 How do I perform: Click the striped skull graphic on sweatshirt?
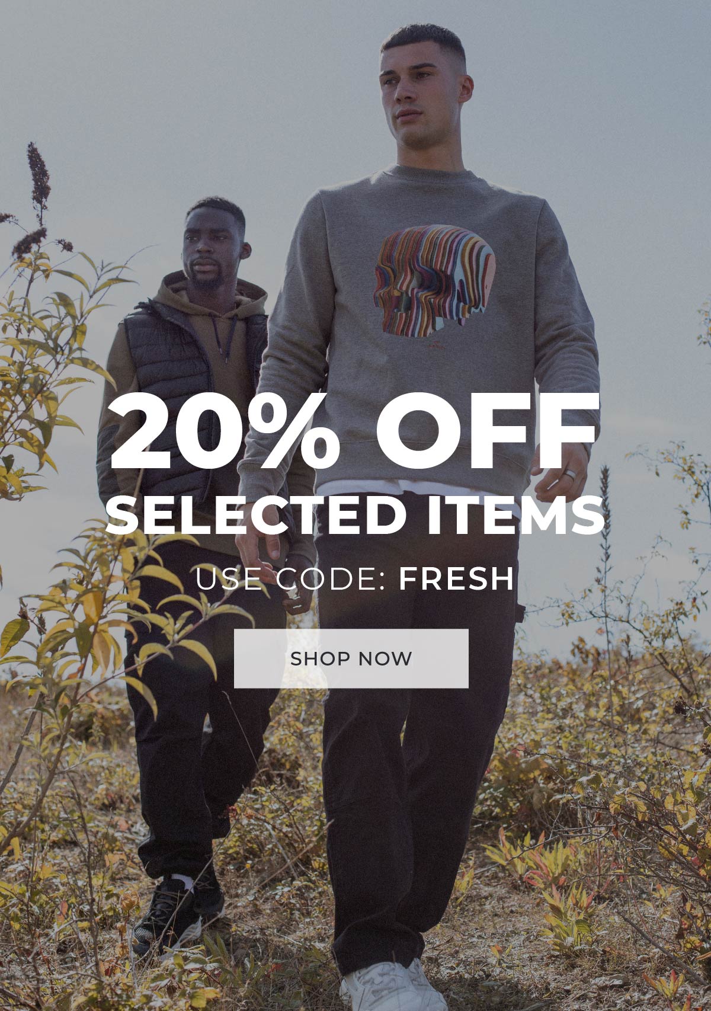pos(434,279)
